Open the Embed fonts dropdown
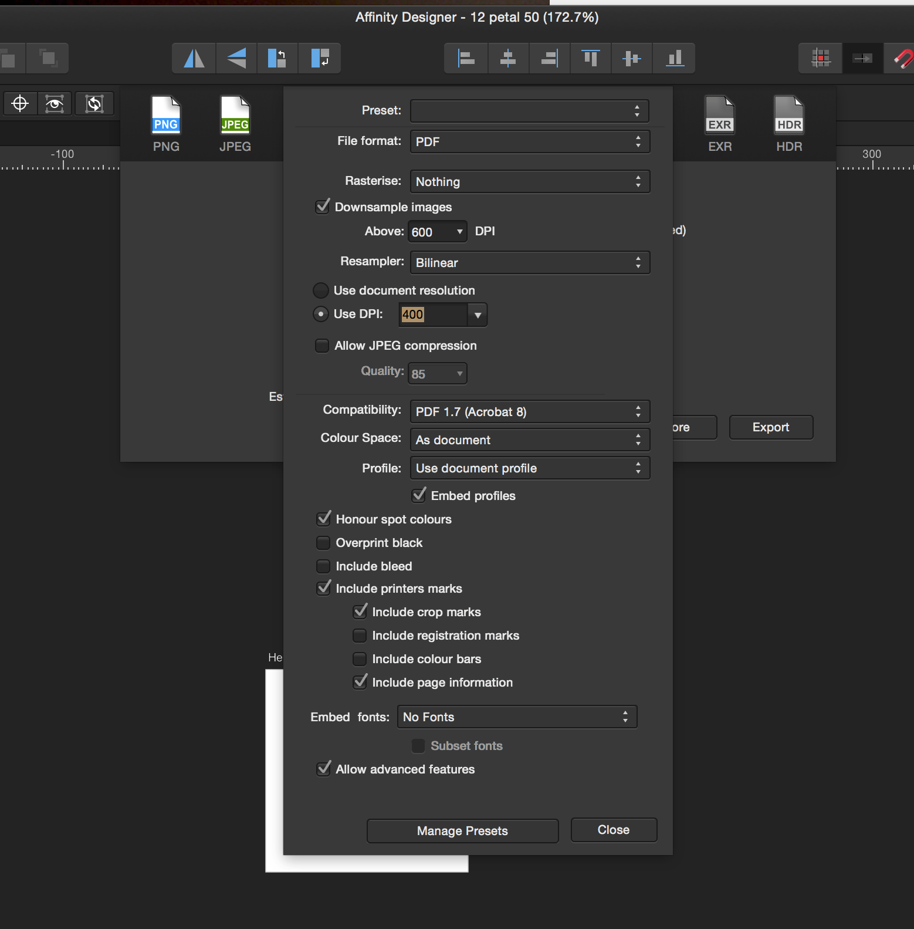914x929 pixels. coord(517,717)
